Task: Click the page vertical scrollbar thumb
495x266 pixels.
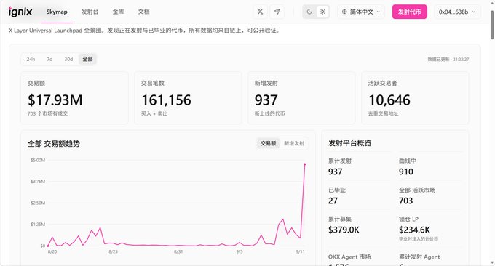Action: [x=492, y=25]
